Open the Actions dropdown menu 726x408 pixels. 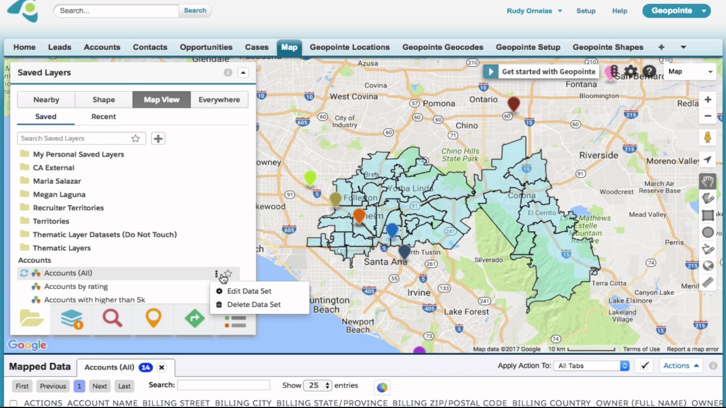tap(681, 366)
